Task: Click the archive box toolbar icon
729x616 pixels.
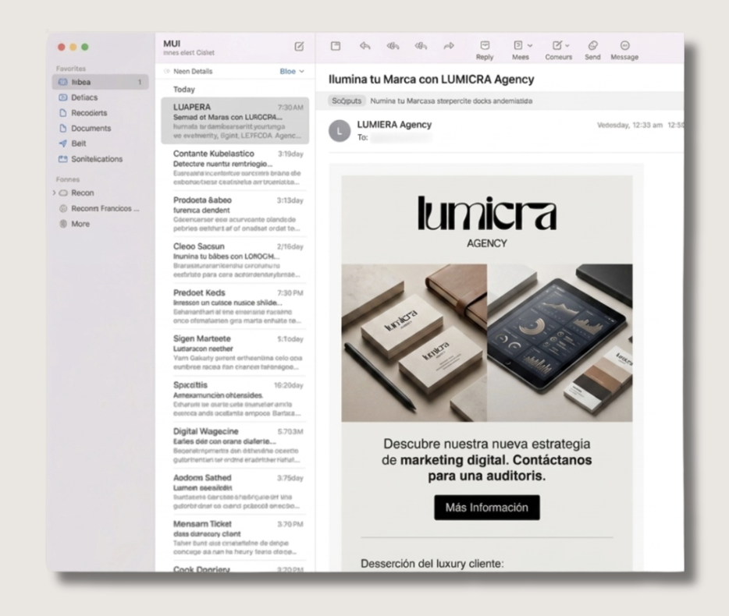Action: [x=336, y=46]
